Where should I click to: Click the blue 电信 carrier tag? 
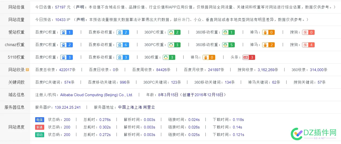click(39, 120)
